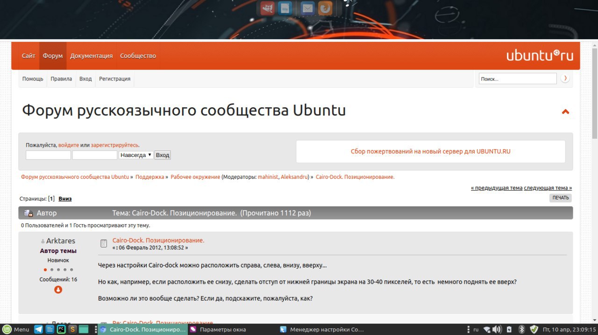Click the ubuntu.ru logo
Image resolution: width=598 pixels, height=335 pixels.
[540, 55]
